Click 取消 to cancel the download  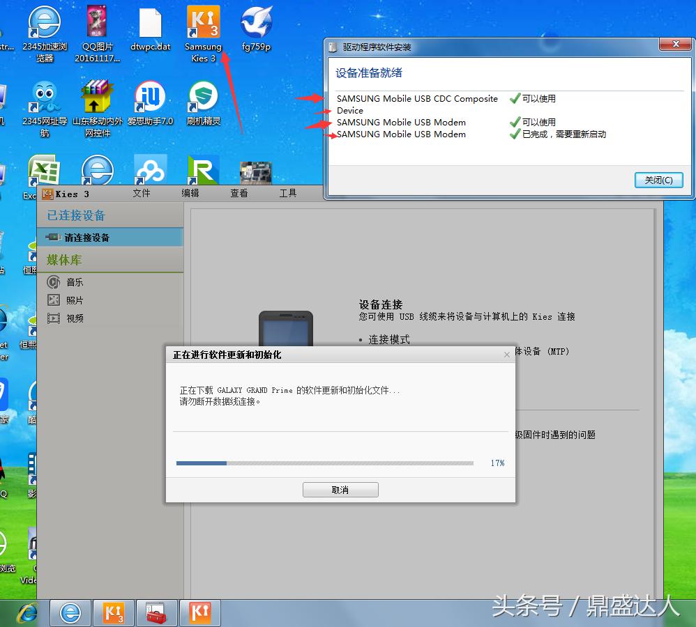tap(340, 489)
